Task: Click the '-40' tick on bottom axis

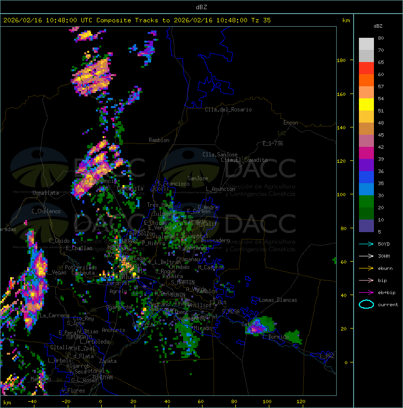Action: pos(32,402)
